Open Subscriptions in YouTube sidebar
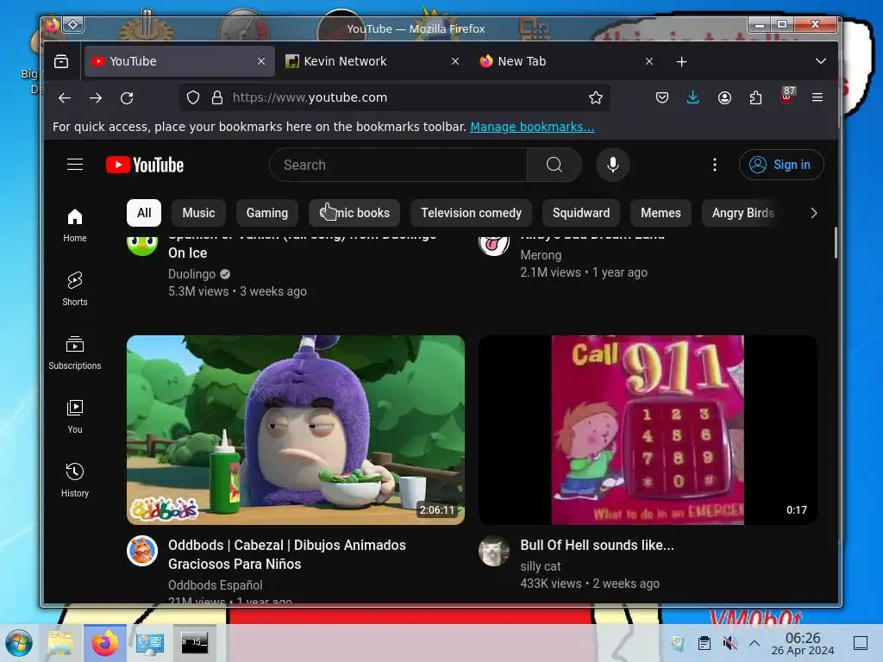This screenshot has width=883, height=662. (75, 353)
